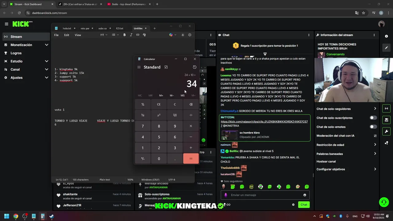Click Calculator square root key
Viewport: 393px width, 221px height.
tap(175, 115)
